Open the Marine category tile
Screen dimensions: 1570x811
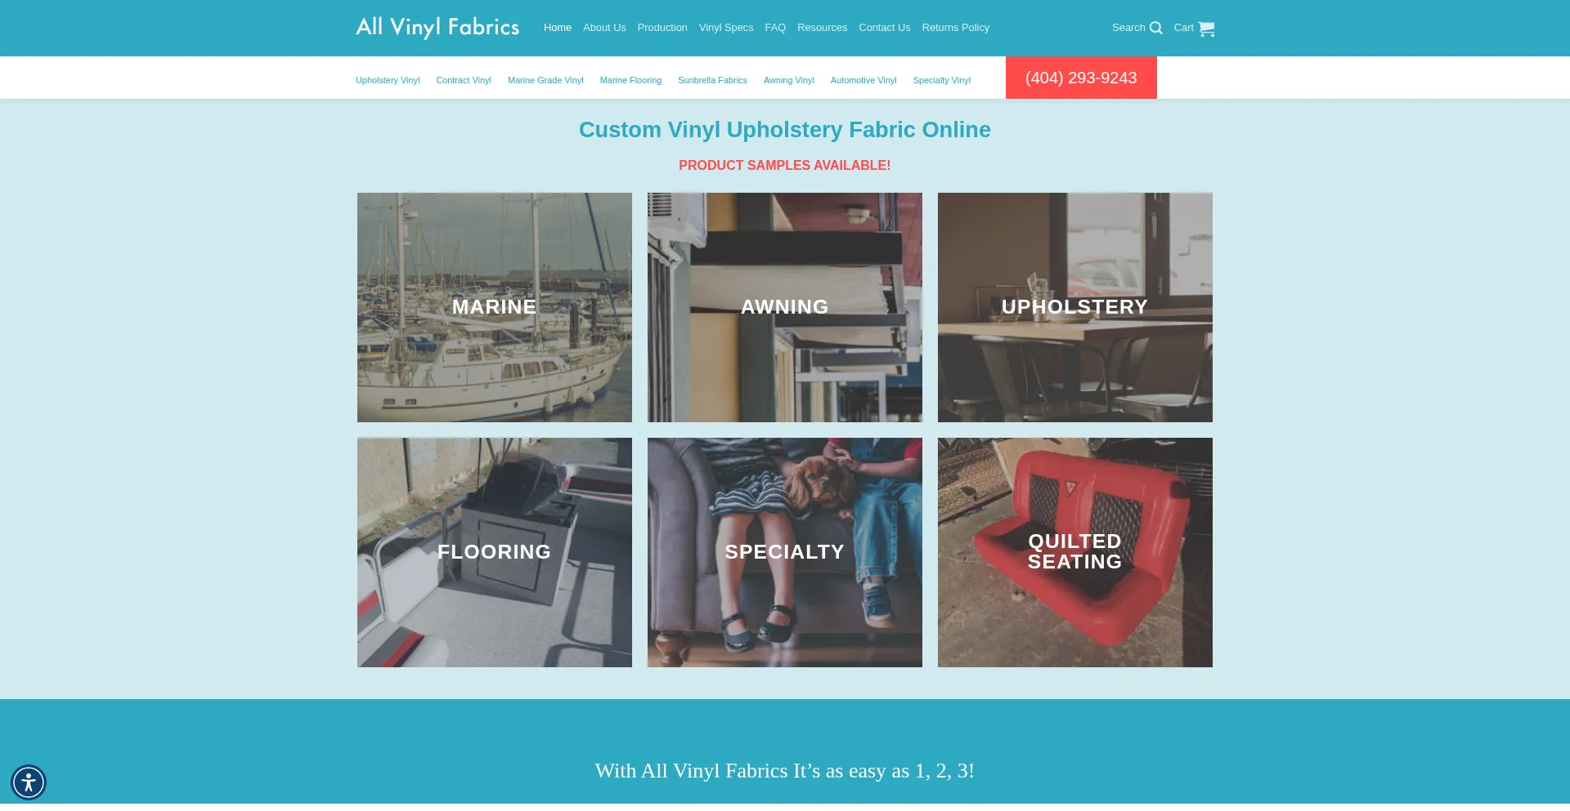click(x=495, y=307)
